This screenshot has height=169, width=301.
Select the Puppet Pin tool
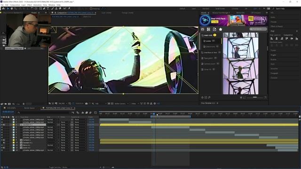coord(69,8)
